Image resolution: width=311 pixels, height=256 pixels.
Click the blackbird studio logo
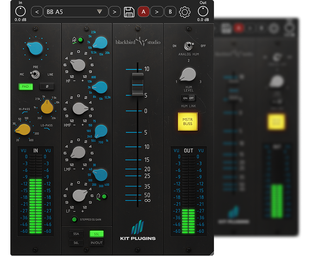coord(137,41)
